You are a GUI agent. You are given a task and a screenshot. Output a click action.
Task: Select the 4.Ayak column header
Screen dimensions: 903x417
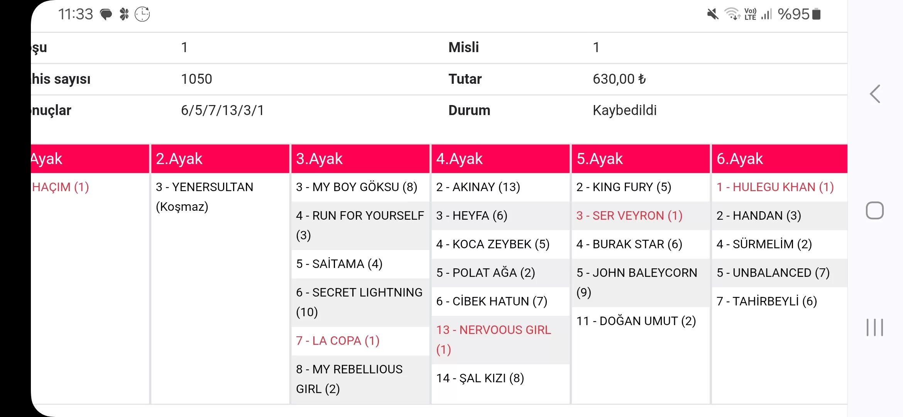[x=500, y=159]
